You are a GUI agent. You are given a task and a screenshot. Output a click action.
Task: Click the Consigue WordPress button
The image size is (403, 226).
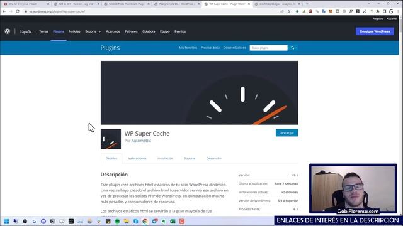(x=375, y=31)
